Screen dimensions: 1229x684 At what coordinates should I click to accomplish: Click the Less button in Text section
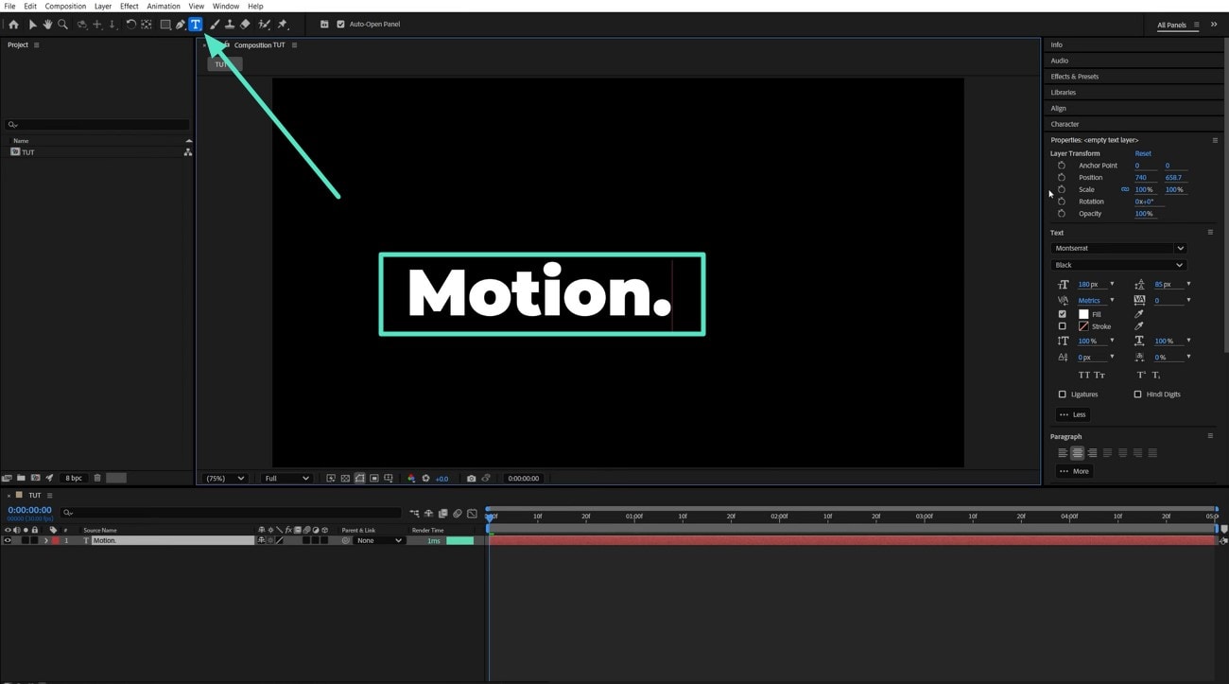point(1073,414)
